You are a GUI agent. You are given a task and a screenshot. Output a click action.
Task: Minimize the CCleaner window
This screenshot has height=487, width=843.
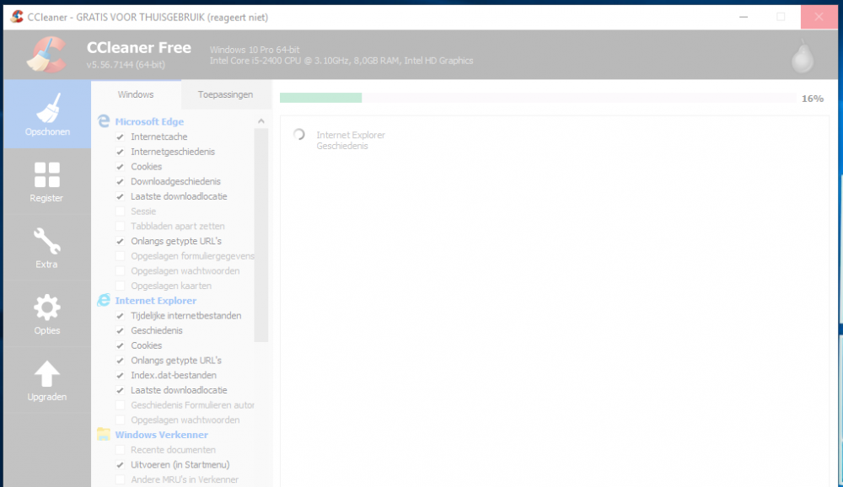click(x=744, y=17)
